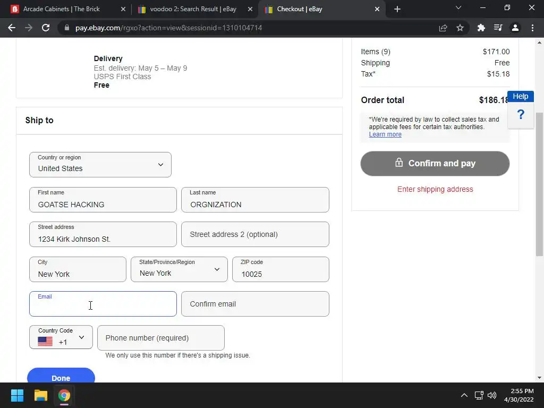This screenshot has width=544, height=408.
Task: Click the Tax amount $15.18
Action: [x=498, y=74]
